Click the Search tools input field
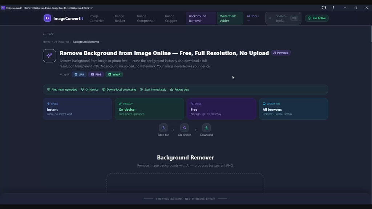Screen dimensions: 372x209 click(283, 18)
